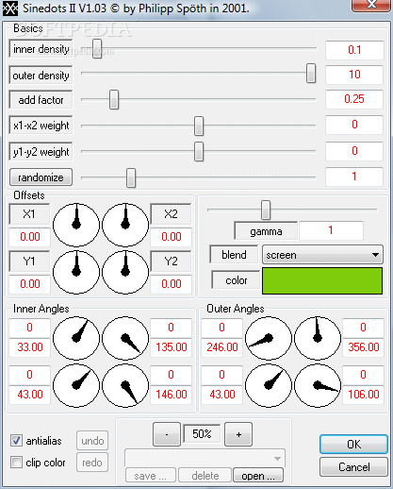The image size is (393, 489).
Task: Click the inner density value field 0.1
Action: 354,50
